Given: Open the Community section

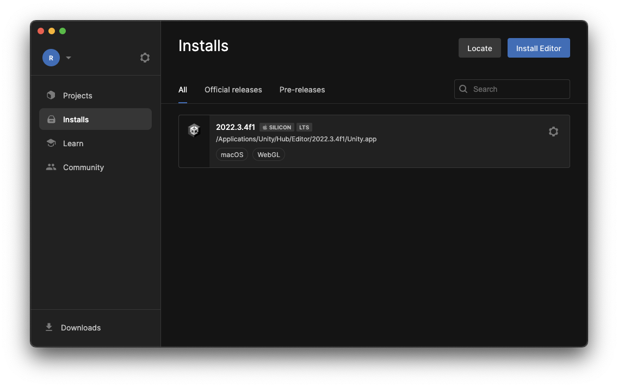Looking at the screenshot, I should (x=95, y=167).
